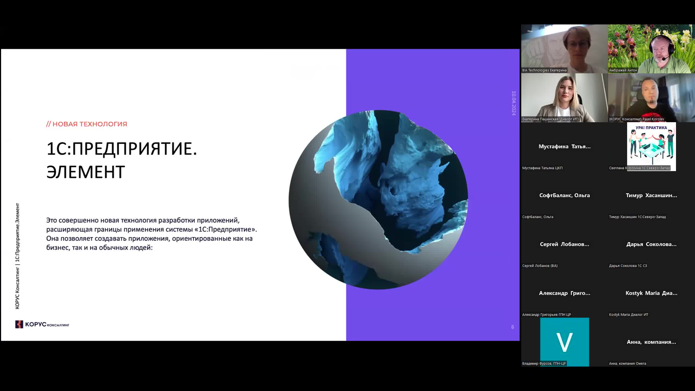
Task: Click the red '// НОВАЯ ТЕХНОЛОГИЯ' subtitle
Action: coord(87,124)
